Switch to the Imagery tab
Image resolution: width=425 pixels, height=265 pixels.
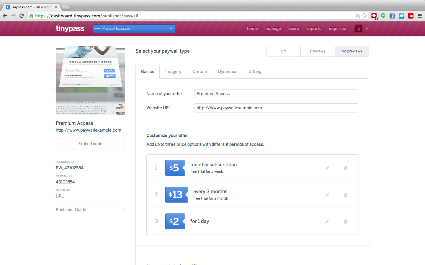[173, 72]
